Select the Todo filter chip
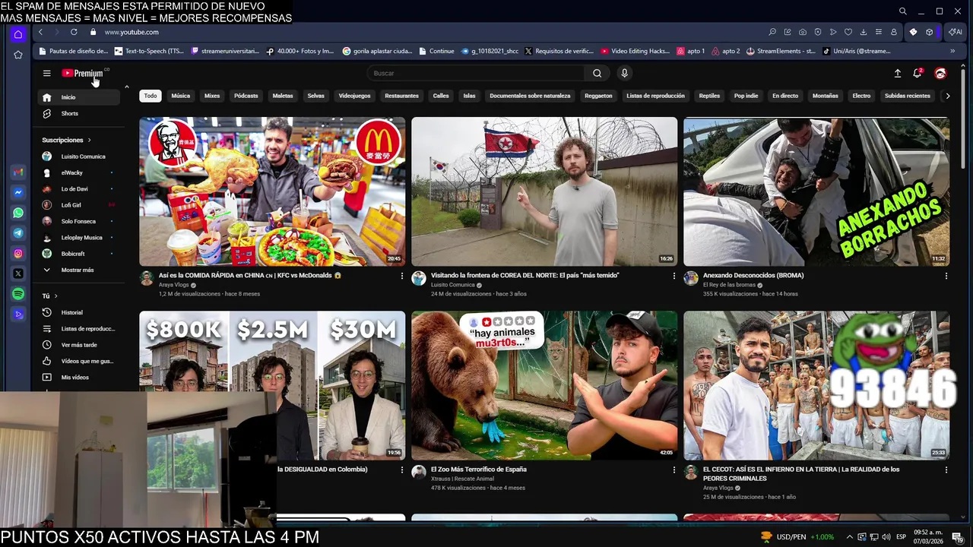The height and width of the screenshot is (547, 973). [x=151, y=96]
